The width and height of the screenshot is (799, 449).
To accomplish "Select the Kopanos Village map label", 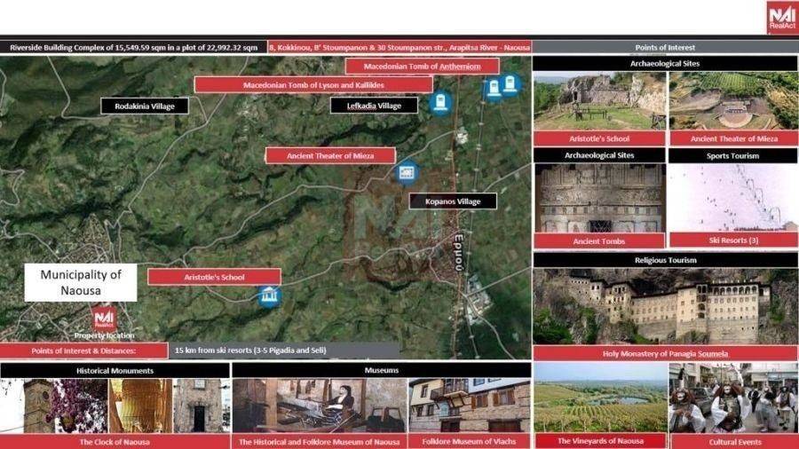I will pyautogui.click(x=452, y=201).
